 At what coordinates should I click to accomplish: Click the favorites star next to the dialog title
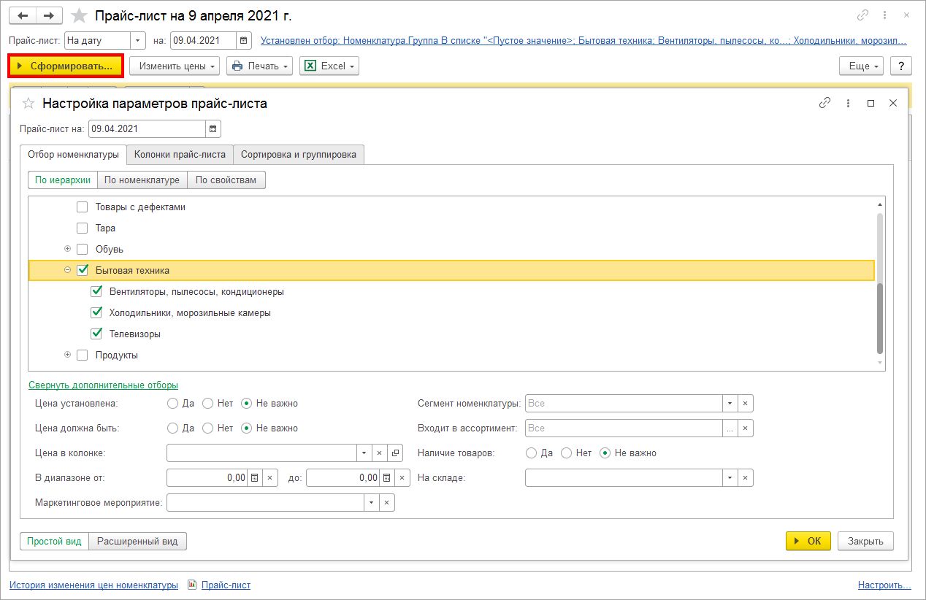29,104
